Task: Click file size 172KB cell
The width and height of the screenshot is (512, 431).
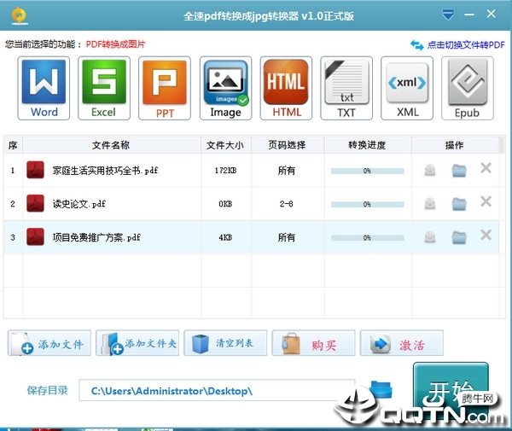Action: coord(225,171)
